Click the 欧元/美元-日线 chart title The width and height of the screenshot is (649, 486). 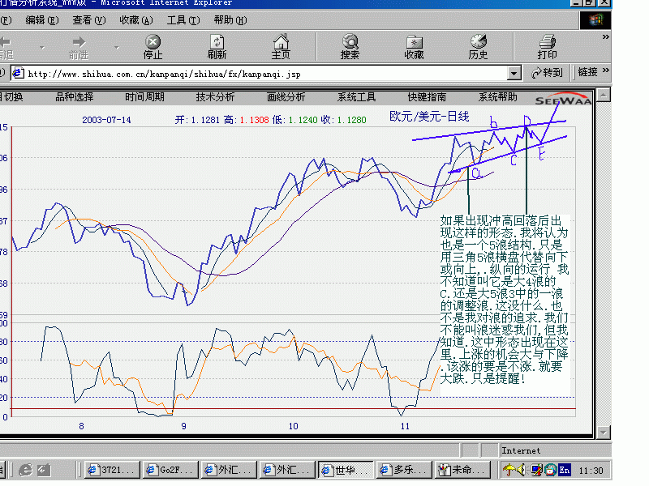tap(429, 117)
